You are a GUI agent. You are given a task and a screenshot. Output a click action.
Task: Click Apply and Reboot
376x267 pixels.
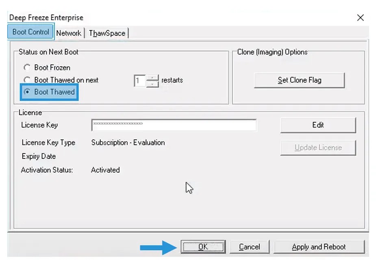(319, 246)
